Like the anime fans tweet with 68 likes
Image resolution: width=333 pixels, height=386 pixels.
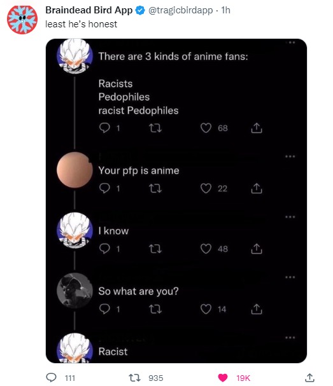coord(206,128)
